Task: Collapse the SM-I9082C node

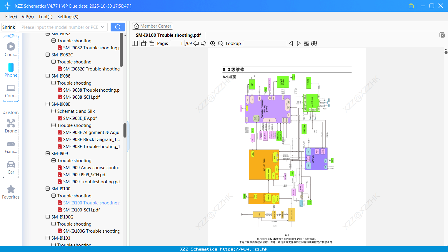Action: click(x=48, y=55)
